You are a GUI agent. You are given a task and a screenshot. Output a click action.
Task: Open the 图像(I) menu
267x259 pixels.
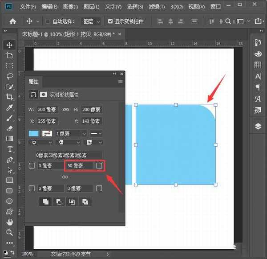[70, 7]
